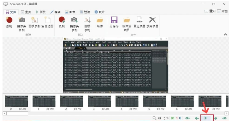230x121 pixels.
Task: Select frame 3 thumbnail
Action: 99,103
